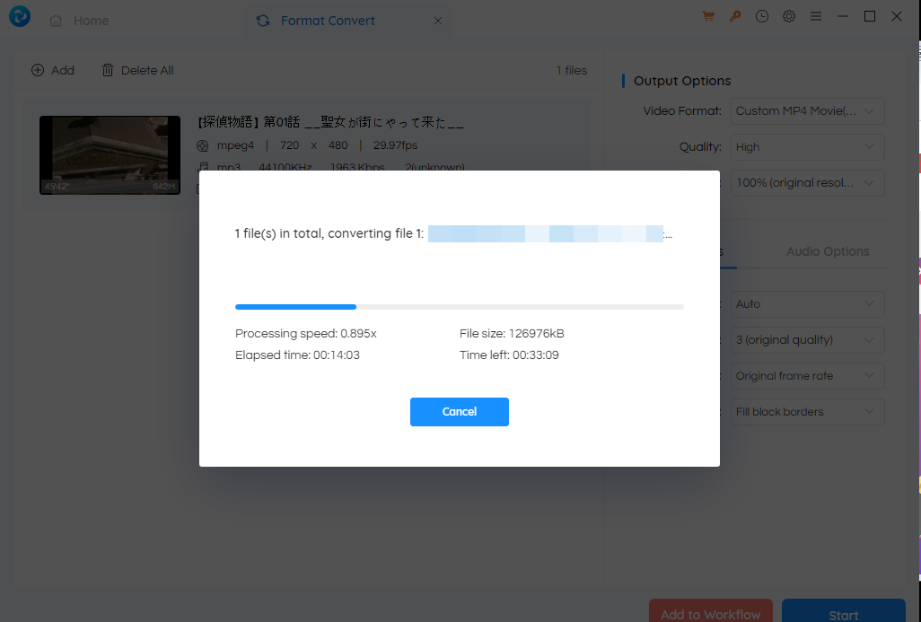921x622 pixels.
Task: Click the key registration icon
Action: [x=735, y=16]
